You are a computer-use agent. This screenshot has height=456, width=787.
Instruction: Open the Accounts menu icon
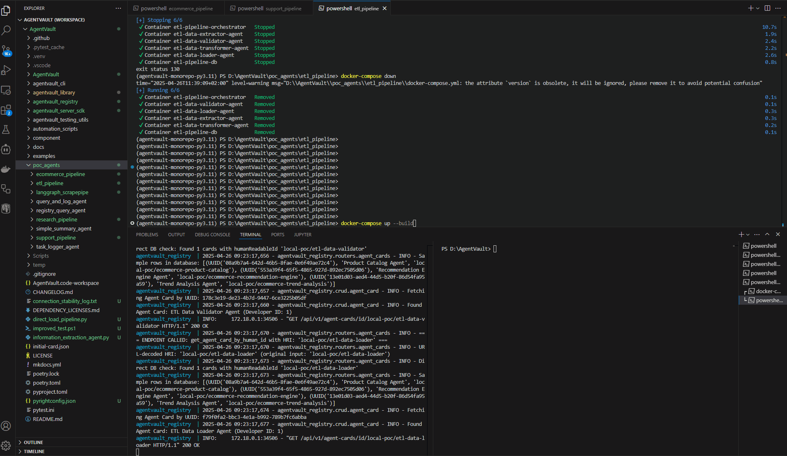[6, 426]
